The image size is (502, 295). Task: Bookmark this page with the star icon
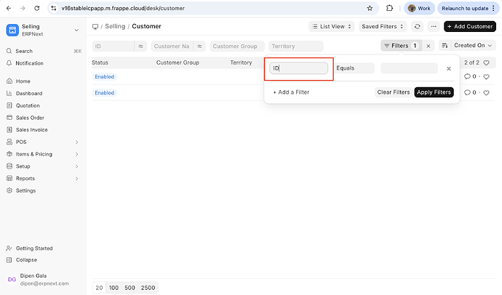[370, 8]
